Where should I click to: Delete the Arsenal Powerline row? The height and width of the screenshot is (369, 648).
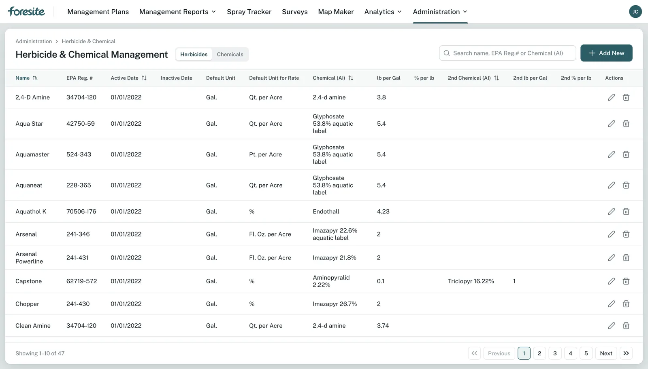click(626, 257)
